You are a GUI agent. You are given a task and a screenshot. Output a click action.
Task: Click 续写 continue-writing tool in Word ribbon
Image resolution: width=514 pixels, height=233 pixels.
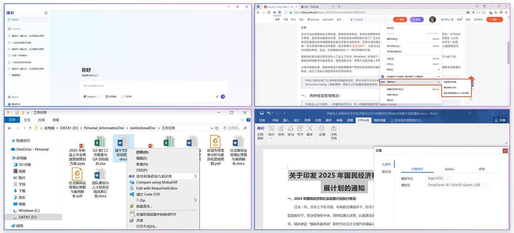click(x=291, y=131)
